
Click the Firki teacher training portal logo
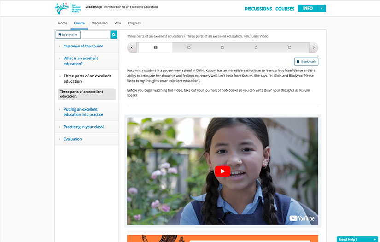pyautogui.click(x=68, y=8)
